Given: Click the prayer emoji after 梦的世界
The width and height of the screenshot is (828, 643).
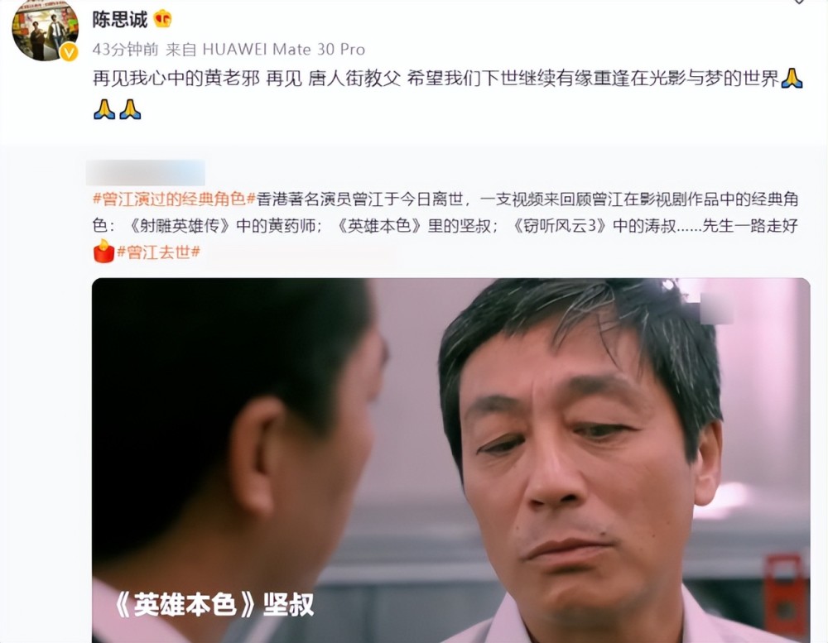Looking at the screenshot, I should point(792,79).
